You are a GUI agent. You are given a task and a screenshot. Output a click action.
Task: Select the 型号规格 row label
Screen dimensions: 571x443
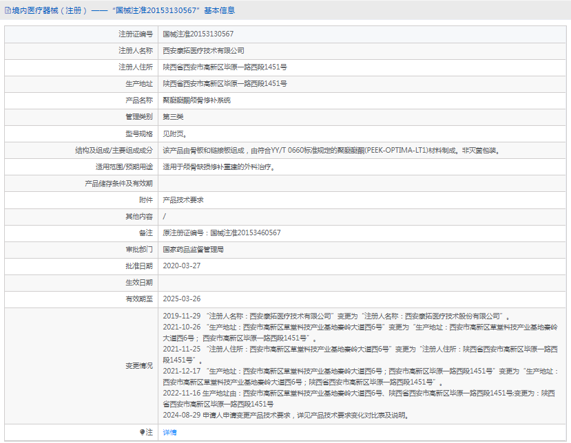click(139, 134)
